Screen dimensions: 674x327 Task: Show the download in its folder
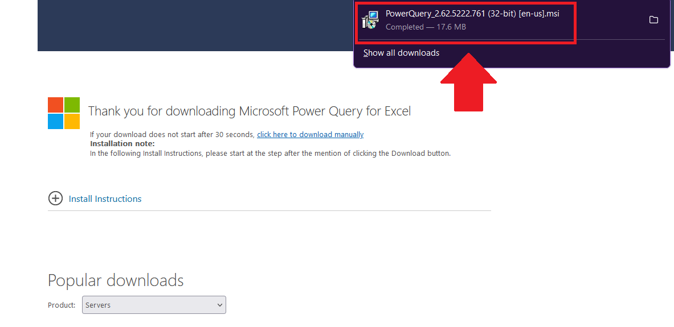point(653,20)
